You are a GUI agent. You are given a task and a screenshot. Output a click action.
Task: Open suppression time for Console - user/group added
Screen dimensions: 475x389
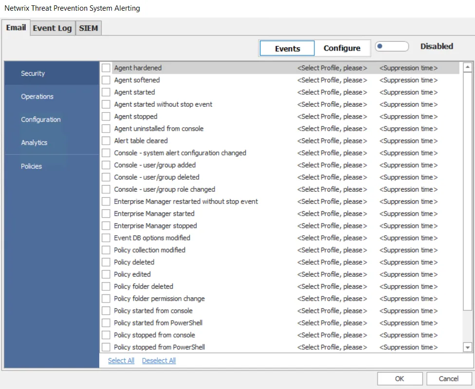408,165
